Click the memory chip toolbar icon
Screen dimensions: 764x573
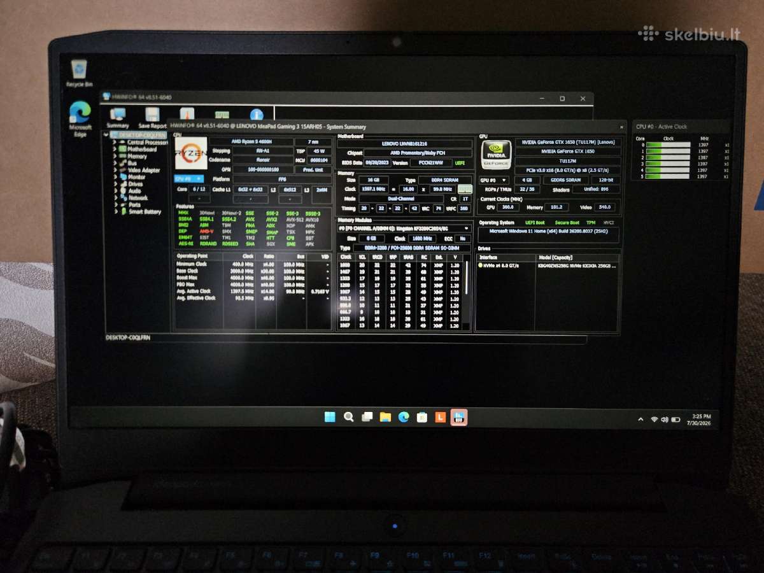tap(222, 115)
